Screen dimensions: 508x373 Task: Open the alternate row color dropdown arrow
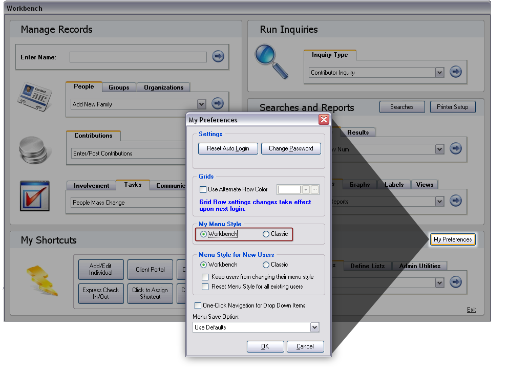click(x=306, y=189)
